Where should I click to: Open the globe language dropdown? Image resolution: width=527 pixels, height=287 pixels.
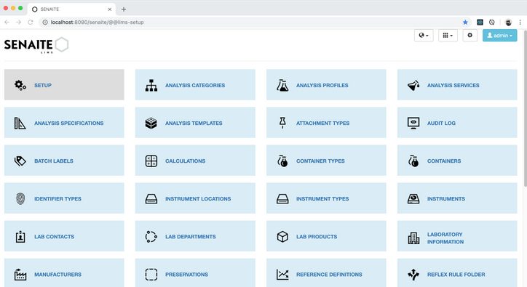424,36
